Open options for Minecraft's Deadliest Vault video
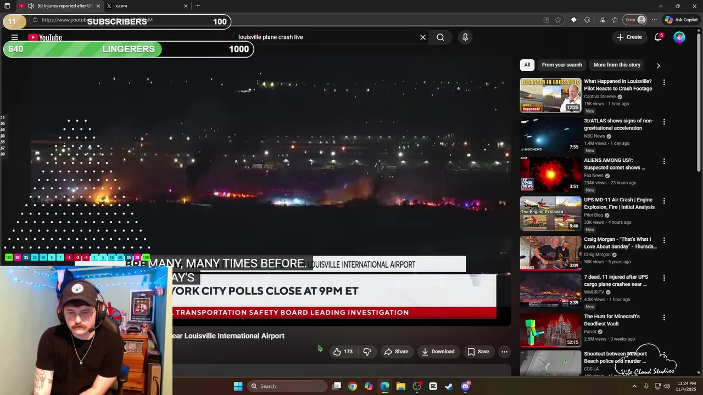Viewport: 703px width, 395px height. pos(664,318)
